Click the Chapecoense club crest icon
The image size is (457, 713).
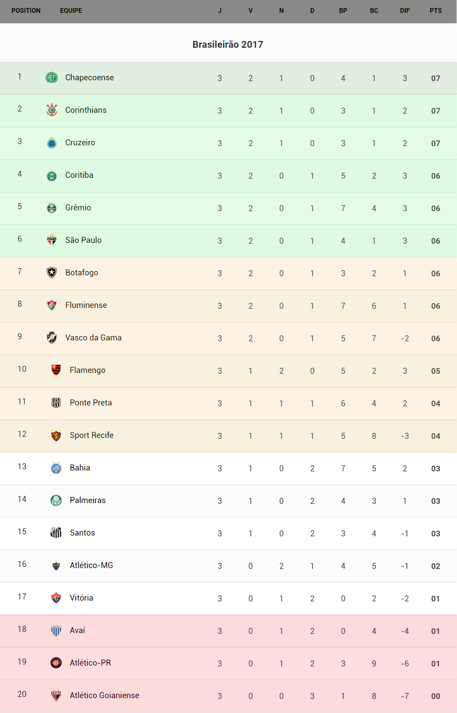(52, 77)
